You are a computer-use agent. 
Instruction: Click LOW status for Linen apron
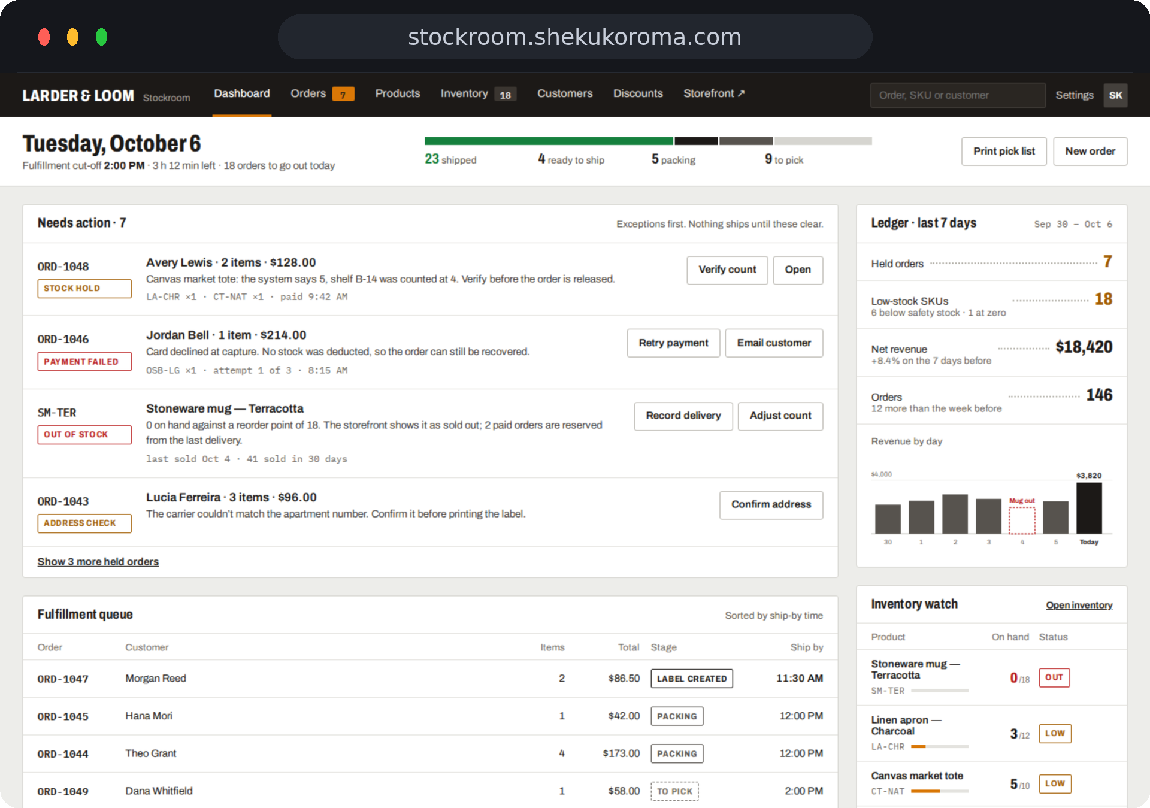(x=1055, y=733)
